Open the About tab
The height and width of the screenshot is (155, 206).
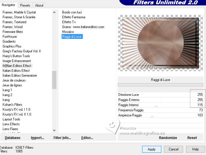point(39,5)
